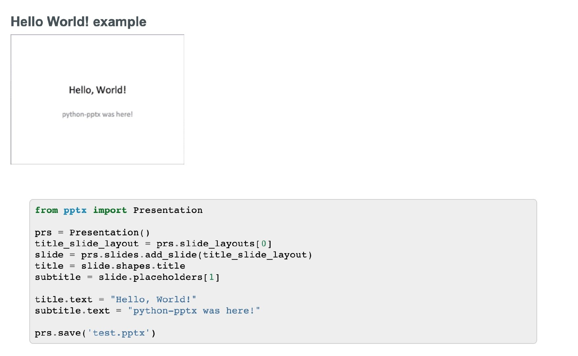
Task: Click 'subtitle.text' assignment target
Action: pos(72,311)
